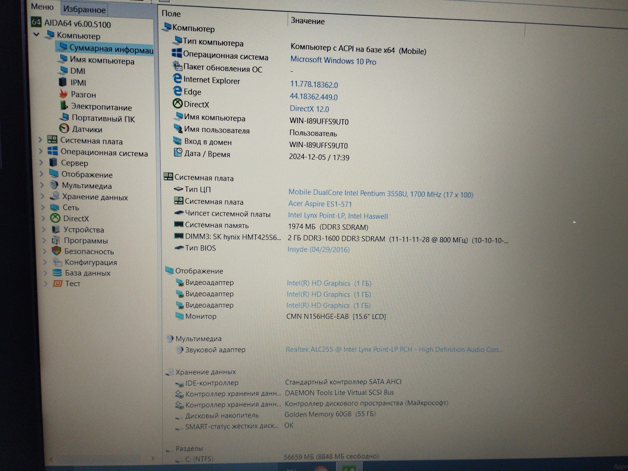
Task: Click the Безопасность shield icon
Action: coord(57,251)
